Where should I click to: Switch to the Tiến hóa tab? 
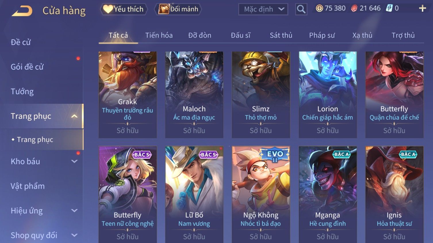tap(159, 35)
